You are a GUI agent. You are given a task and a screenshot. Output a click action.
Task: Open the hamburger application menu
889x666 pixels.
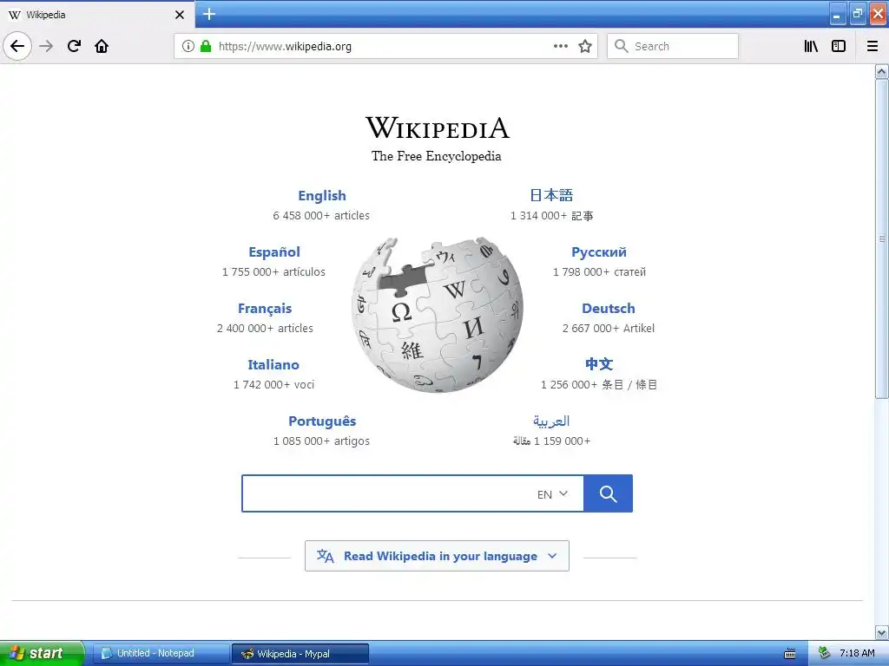(873, 46)
